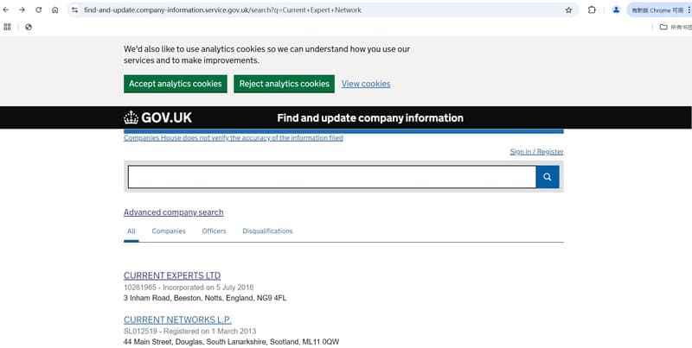Switch to the Companies tab
Image resolution: width=692 pixels, height=348 pixels.
(x=169, y=231)
